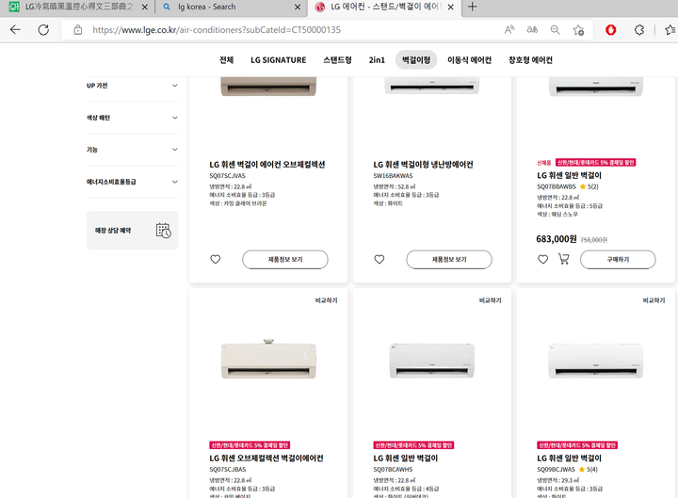Open the Translate page option
This screenshot has height=498, width=678.
[x=532, y=30]
